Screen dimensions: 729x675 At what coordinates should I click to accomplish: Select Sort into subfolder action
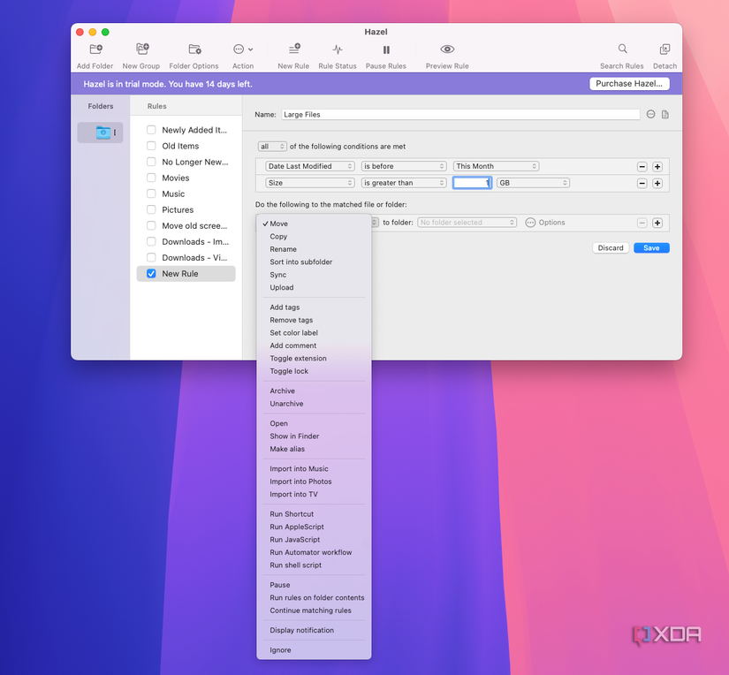pos(314,262)
